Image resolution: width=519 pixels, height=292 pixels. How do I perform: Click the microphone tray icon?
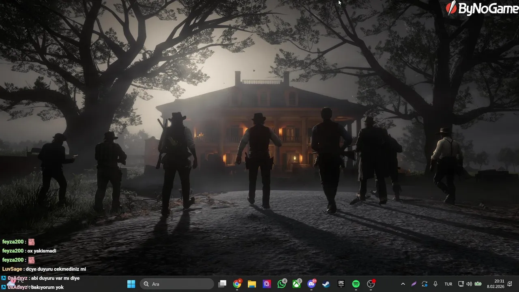pos(435,284)
